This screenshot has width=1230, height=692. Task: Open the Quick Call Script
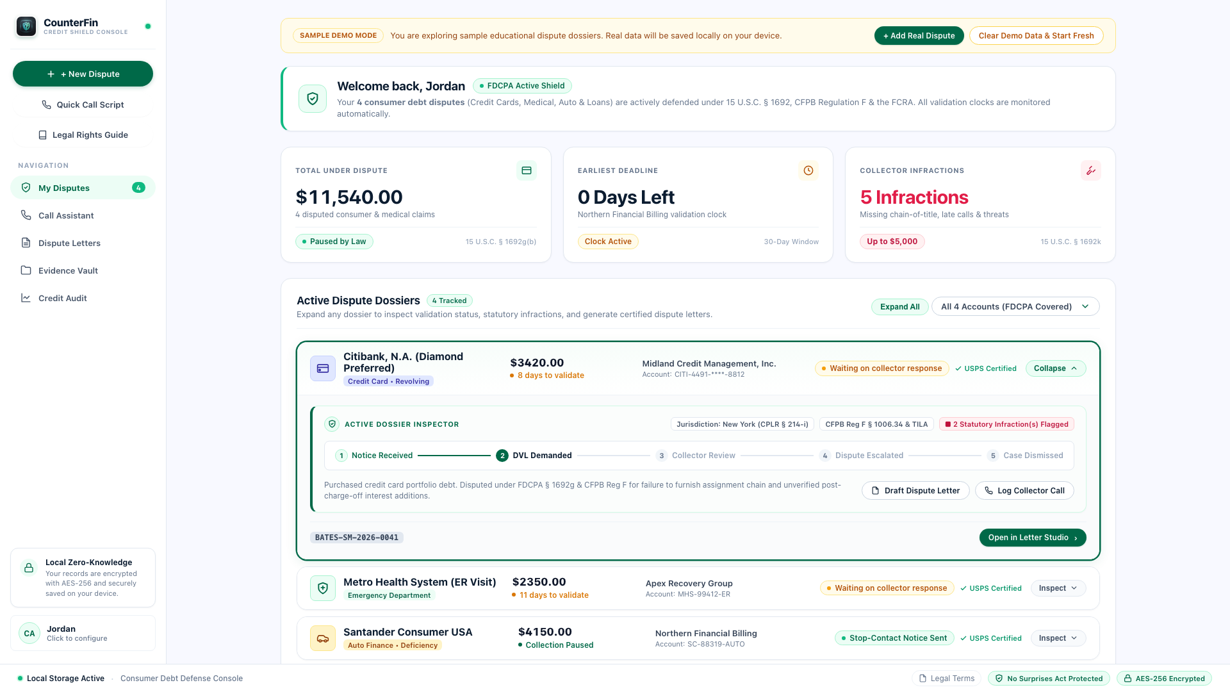[x=83, y=104]
